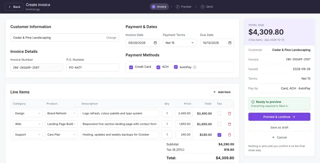Show the AutoPay info tooltip icon
Screen dimensions: 320x163
coord(195,67)
